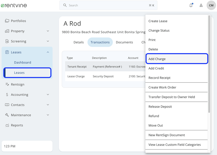Expand the Screening sidebar section

(x=48, y=41)
